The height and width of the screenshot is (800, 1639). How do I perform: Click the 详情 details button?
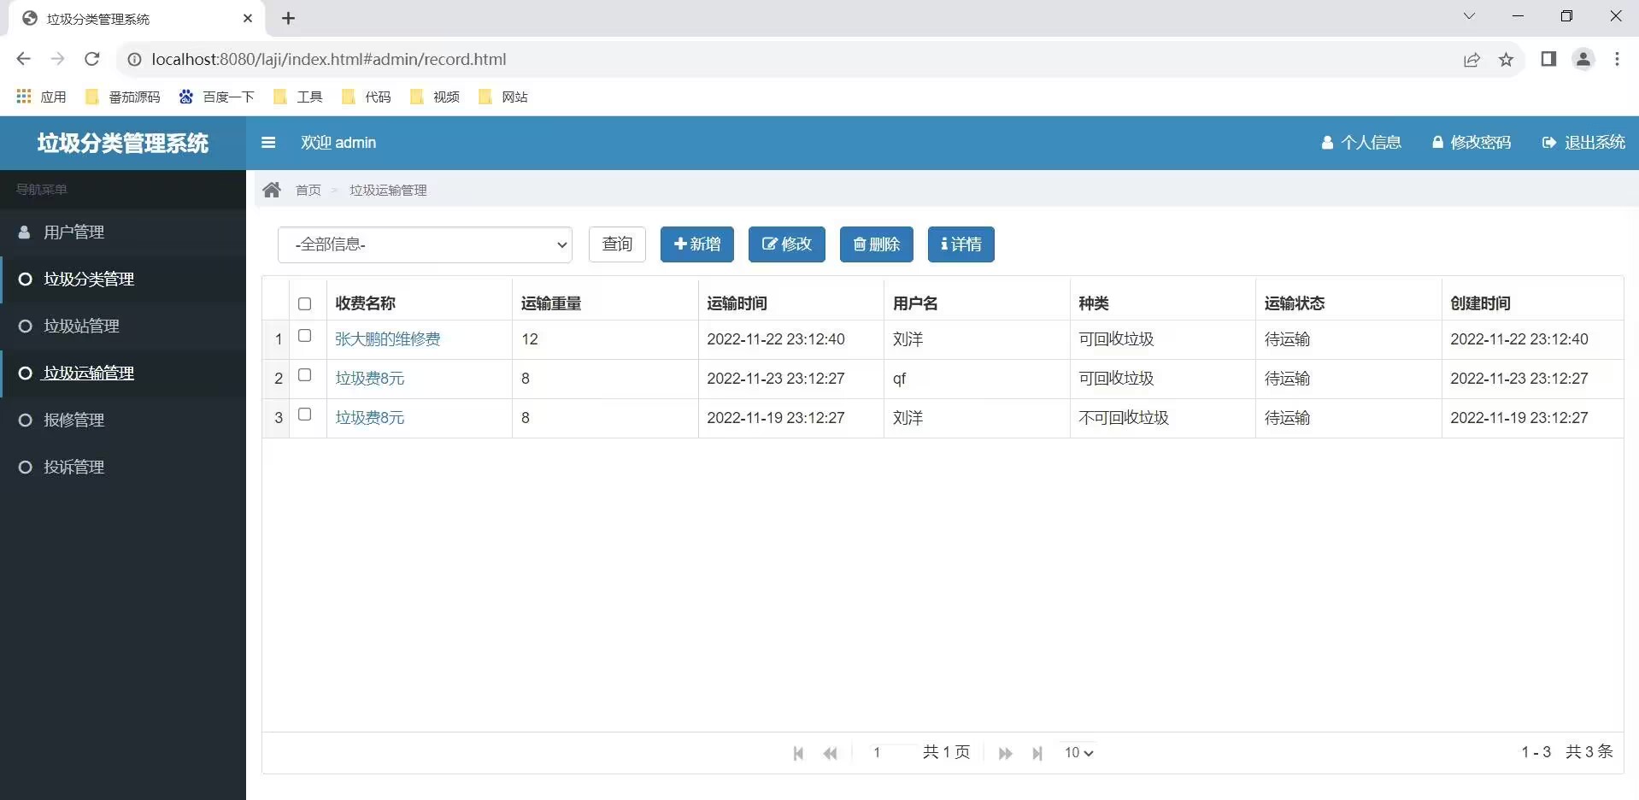tap(961, 244)
